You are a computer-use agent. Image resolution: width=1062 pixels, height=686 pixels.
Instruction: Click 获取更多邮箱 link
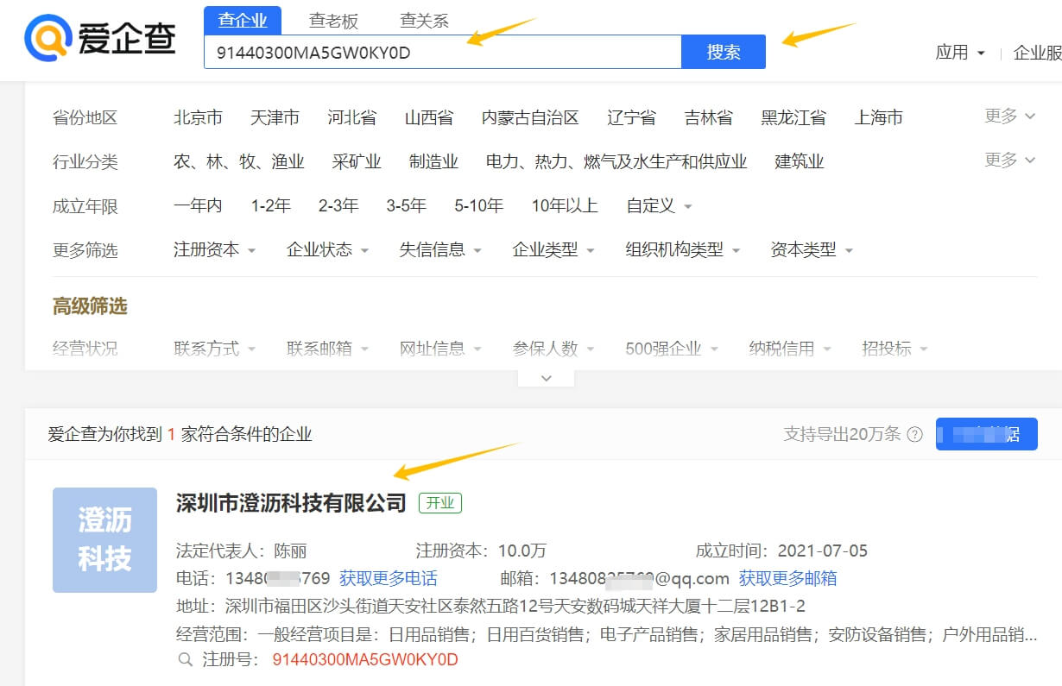[x=787, y=578]
